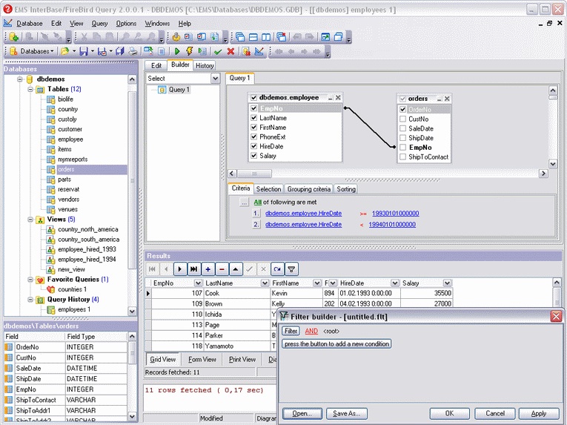Click the blue floppy disk save icon
The height and width of the screenshot is (425, 567).
point(84,52)
